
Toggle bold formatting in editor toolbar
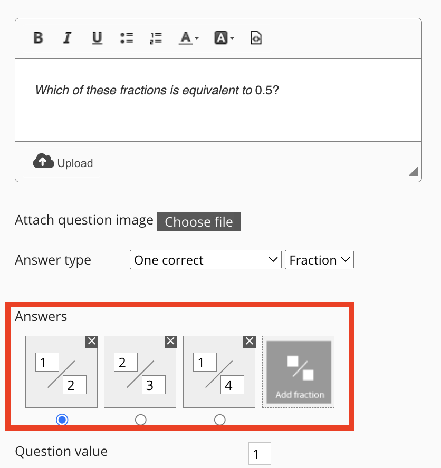point(38,38)
